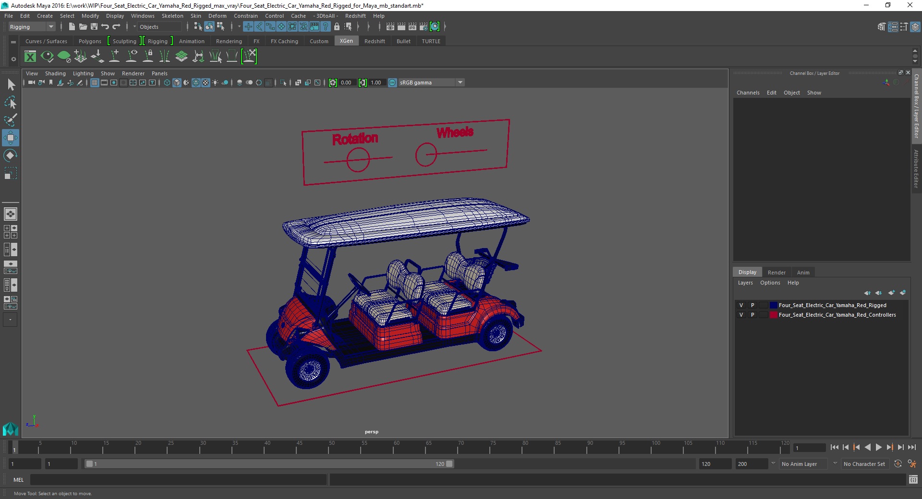Image resolution: width=922 pixels, height=499 pixels.
Task: Activate the Rotate tool
Action: [x=11, y=155]
